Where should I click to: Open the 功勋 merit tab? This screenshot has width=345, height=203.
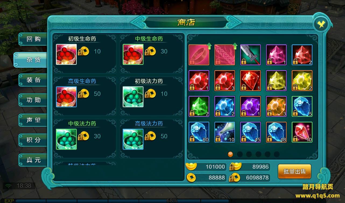33,100
